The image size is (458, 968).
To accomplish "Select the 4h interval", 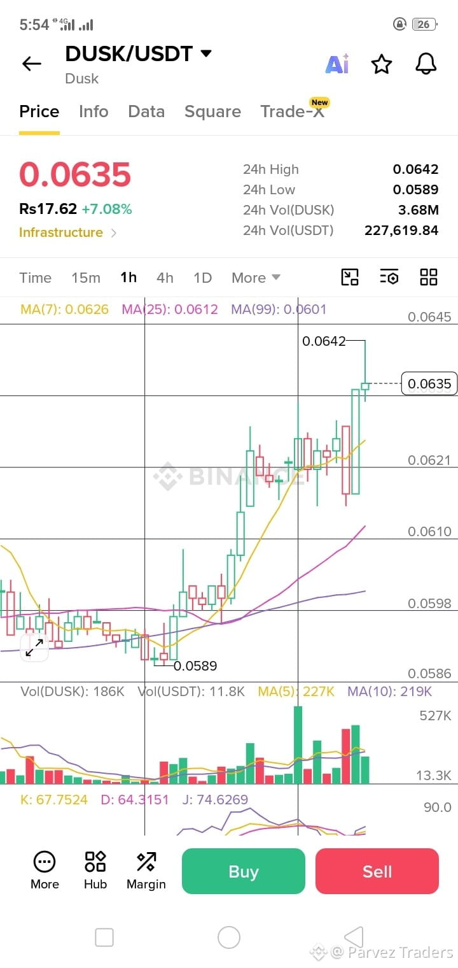I will pyautogui.click(x=165, y=278).
